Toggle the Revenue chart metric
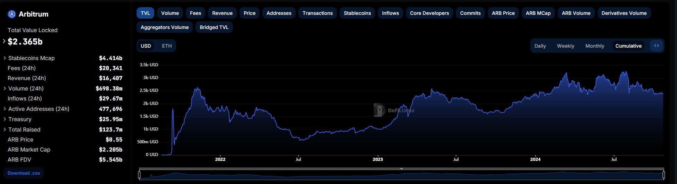Image resolution: width=677 pixels, height=184 pixels. click(222, 13)
